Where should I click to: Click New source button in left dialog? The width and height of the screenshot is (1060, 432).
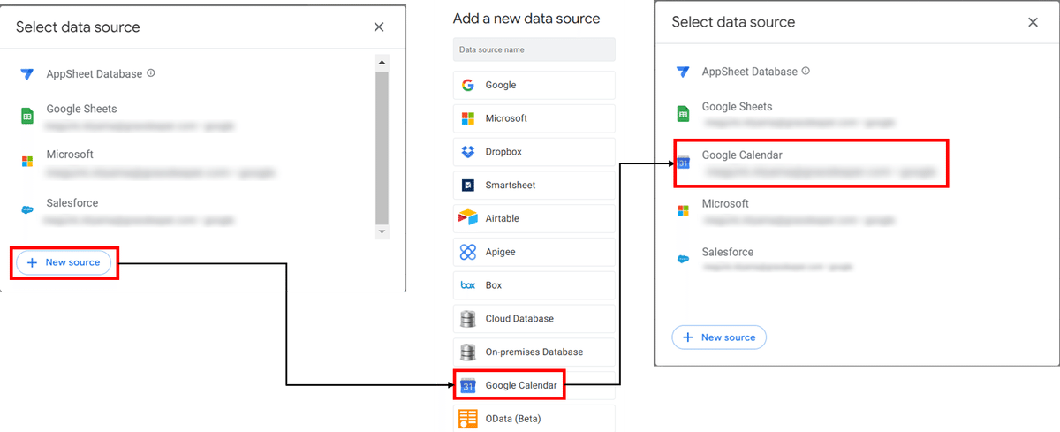tap(64, 262)
